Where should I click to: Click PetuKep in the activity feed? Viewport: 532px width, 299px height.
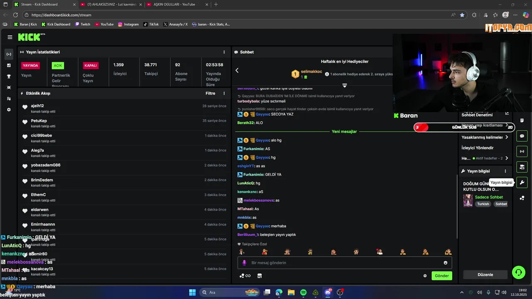coord(39,121)
